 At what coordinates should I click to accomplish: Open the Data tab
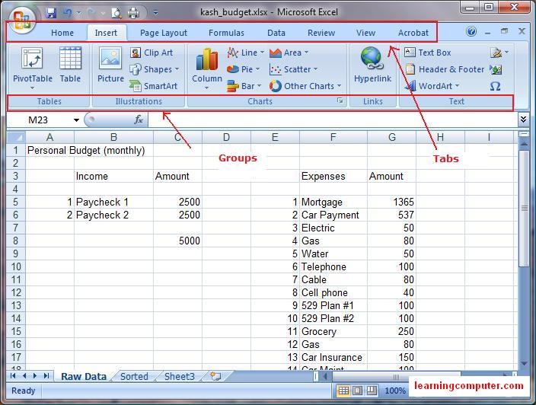pyautogui.click(x=276, y=33)
